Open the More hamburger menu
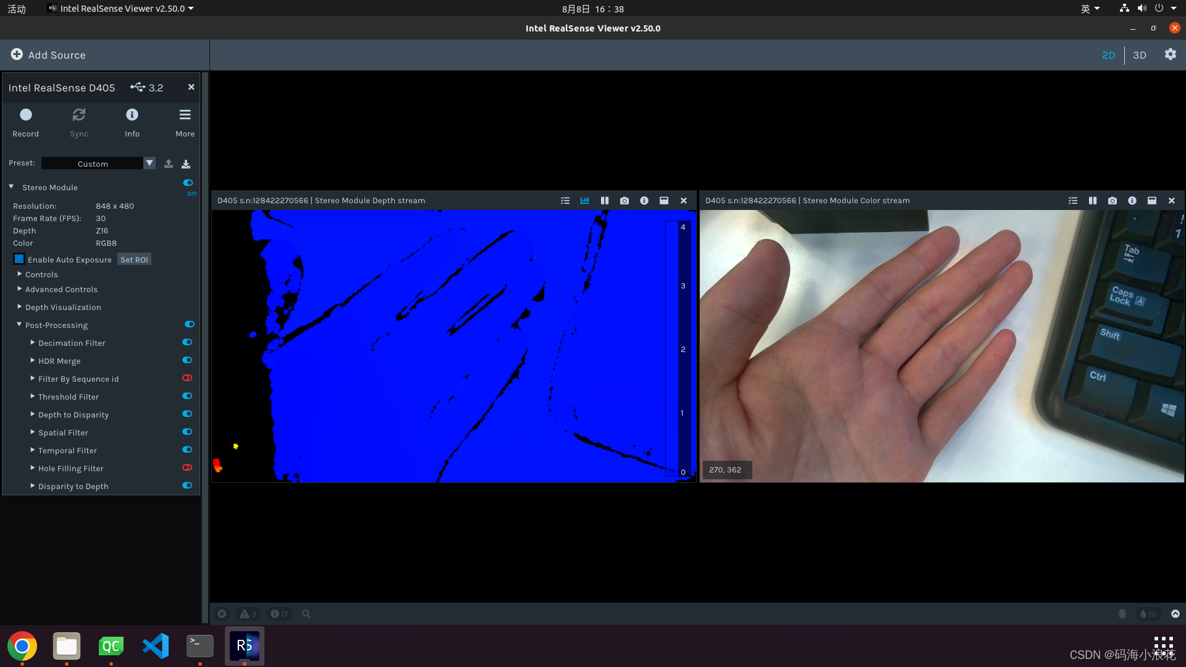Image resolution: width=1186 pixels, height=667 pixels. click(185, 115)
